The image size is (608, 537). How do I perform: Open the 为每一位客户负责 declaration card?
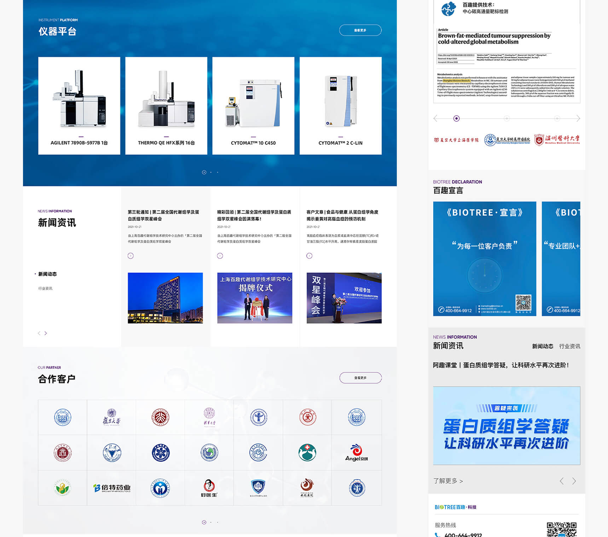coord(485,258)
